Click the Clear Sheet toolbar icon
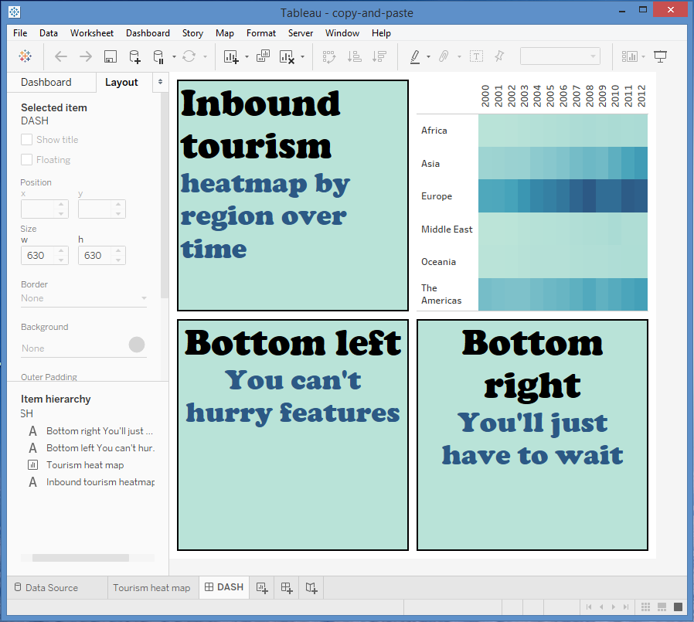Viewport: 694px width, 622px height. coord(287,56)
